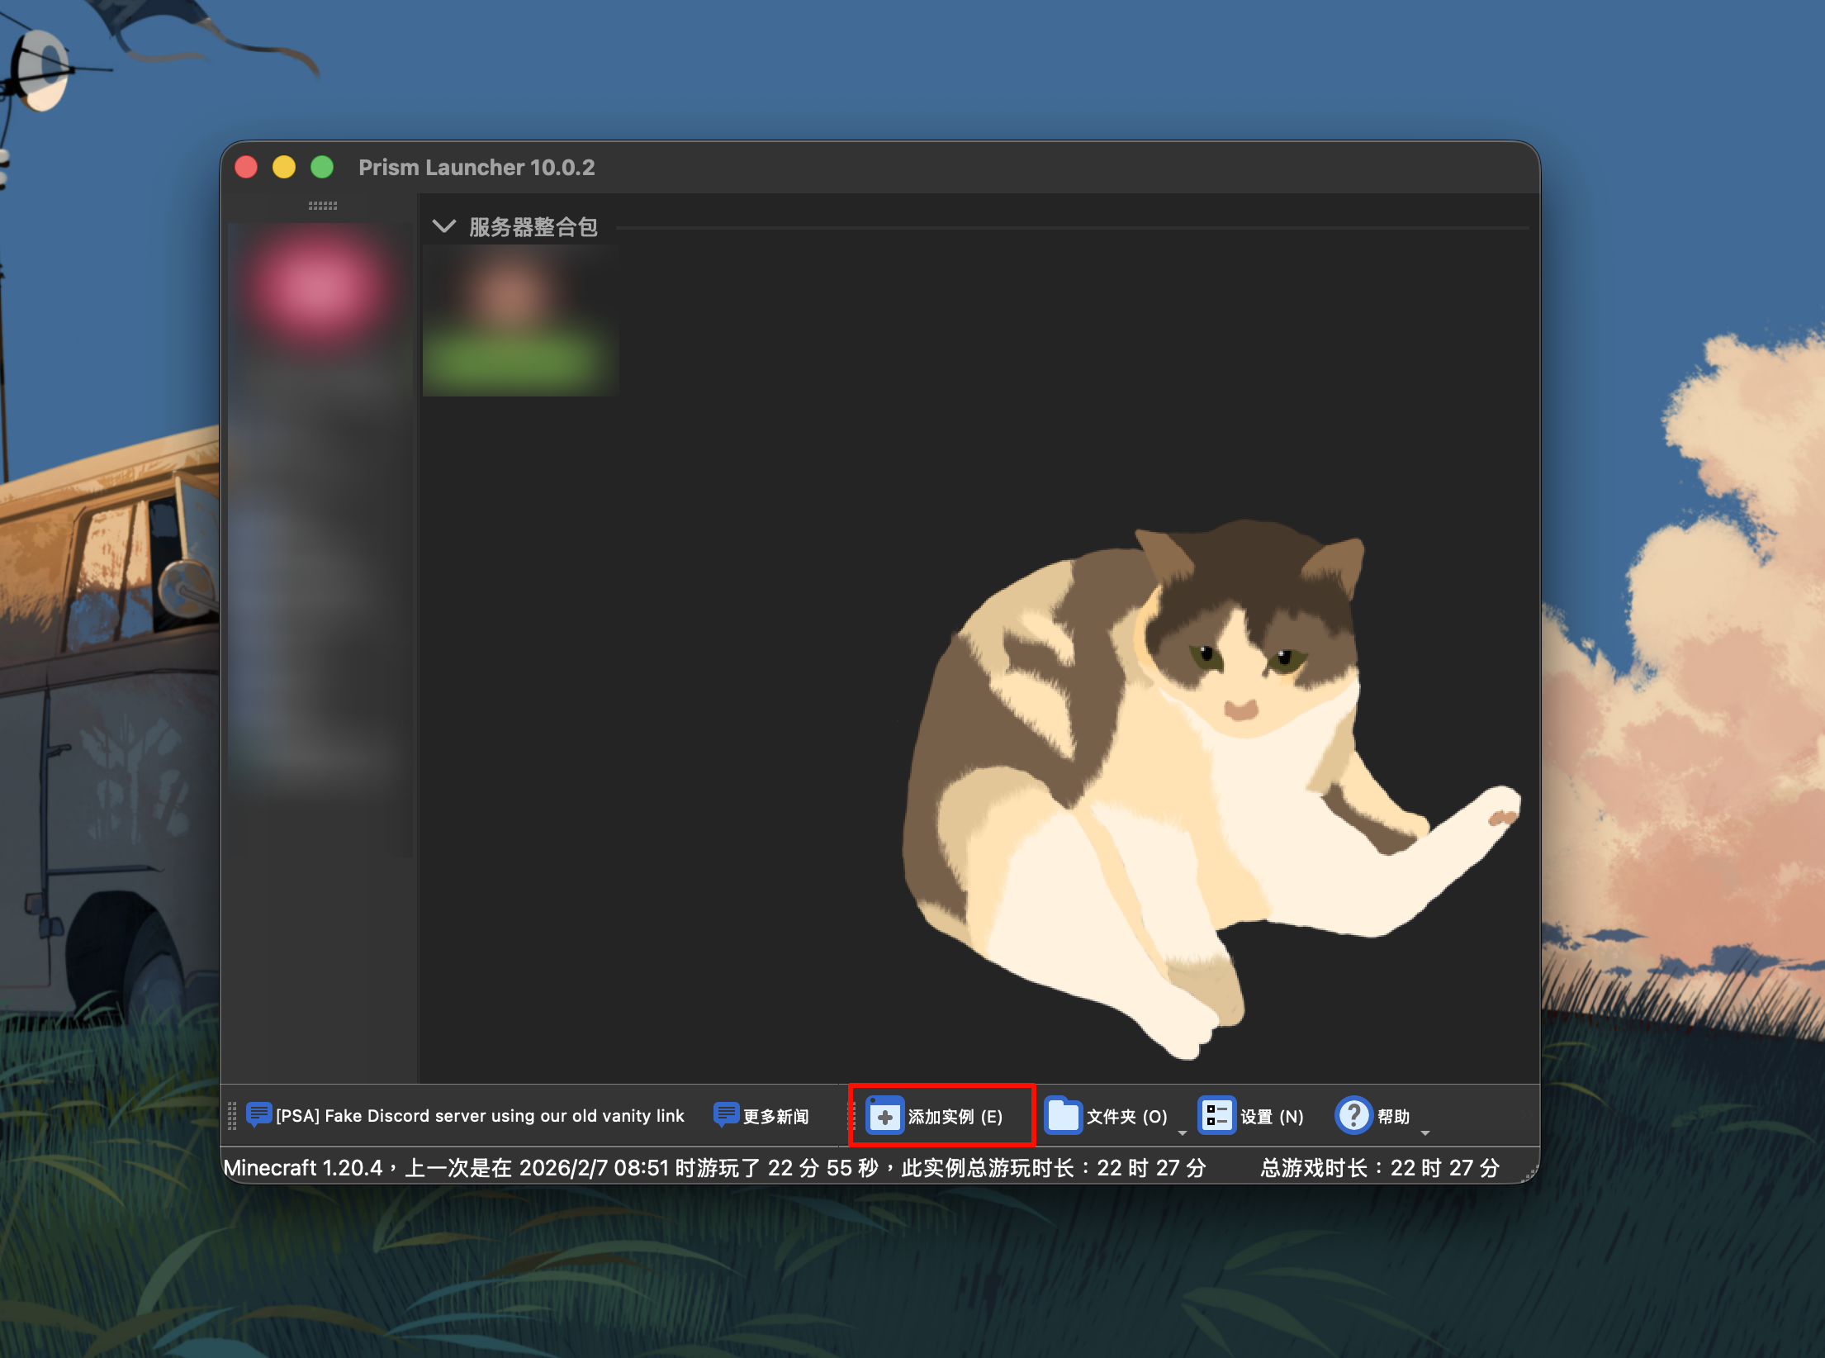1825x1358 pixels.
Task: Click the green zoom window button
Action: [322, 168]
